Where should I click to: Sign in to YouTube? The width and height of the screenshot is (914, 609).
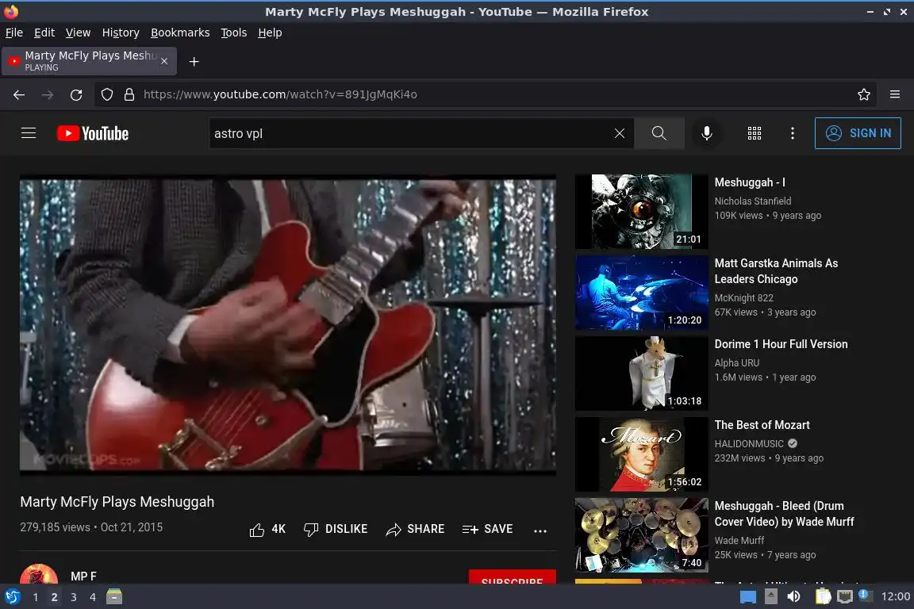(858, 133)
